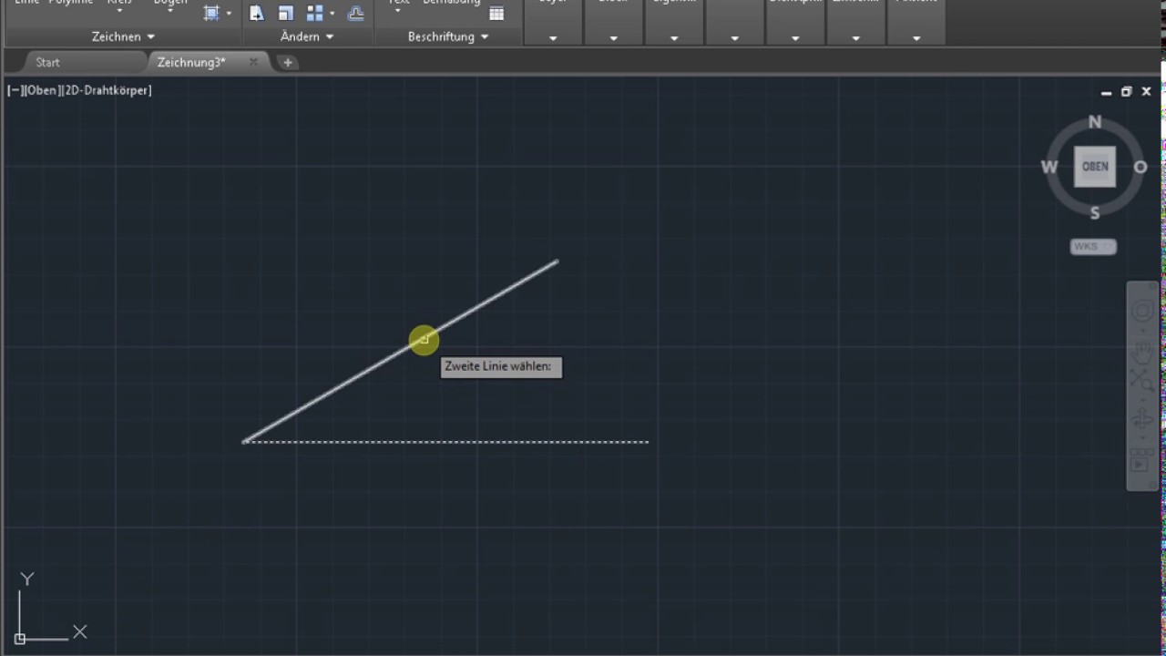Minimize the drawing viewport window
Screen dimensions: 1166x656
point(1106,92)
